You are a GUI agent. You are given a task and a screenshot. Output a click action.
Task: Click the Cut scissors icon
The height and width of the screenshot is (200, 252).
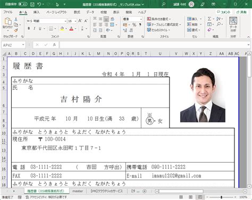coord(16,19)
